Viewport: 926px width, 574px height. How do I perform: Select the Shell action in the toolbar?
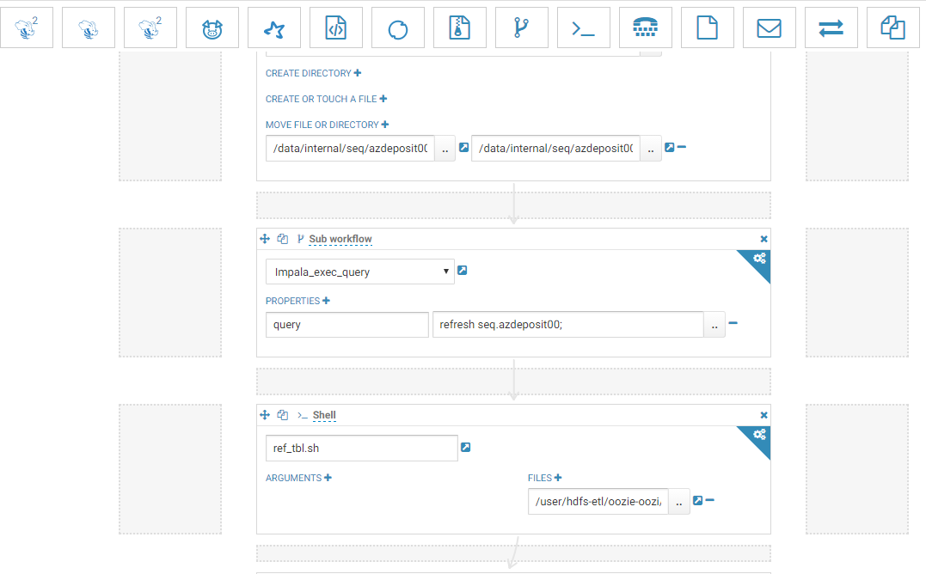[584, 27]
